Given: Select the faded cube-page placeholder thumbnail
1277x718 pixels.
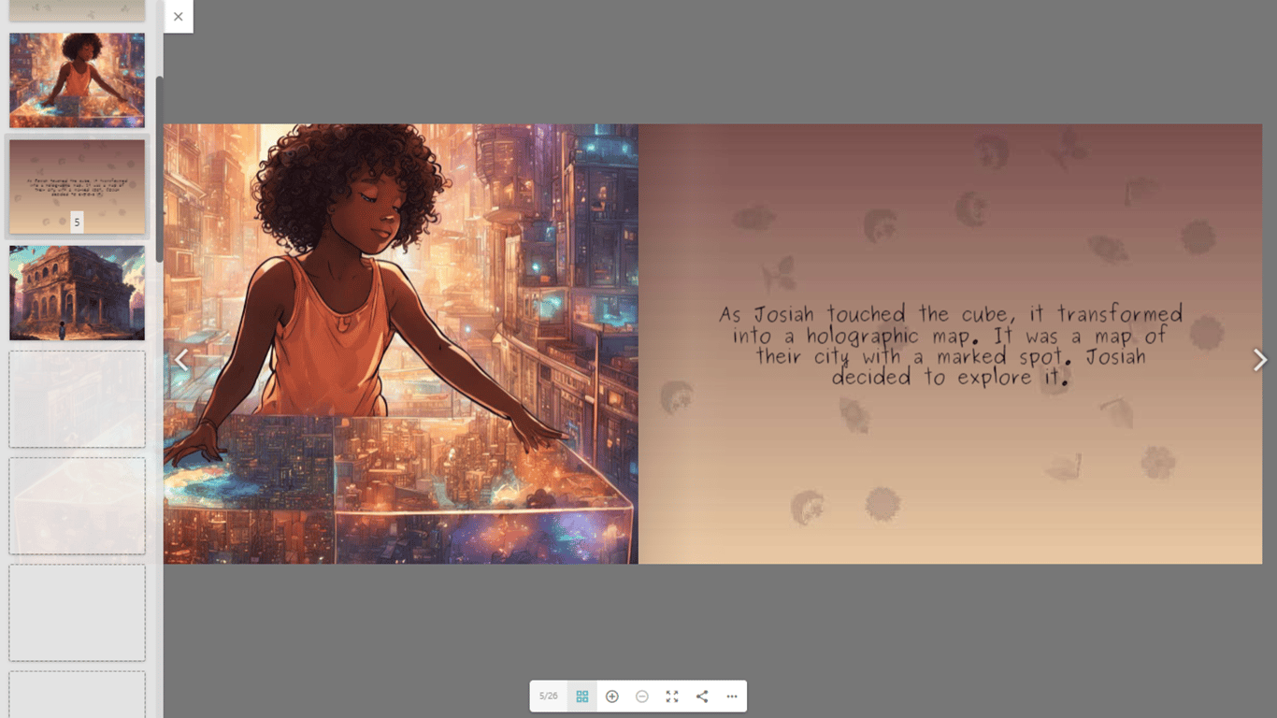Looking at the screenshot, I should coord(77,506).
